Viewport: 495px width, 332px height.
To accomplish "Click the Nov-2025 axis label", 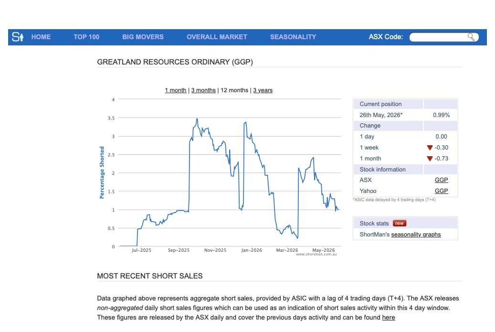I will 215,250.
